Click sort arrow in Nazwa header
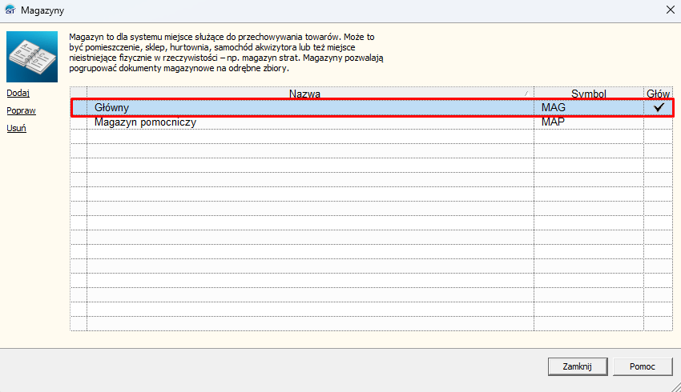Screen dimensions: 681x392 click(x=526, y=94)
